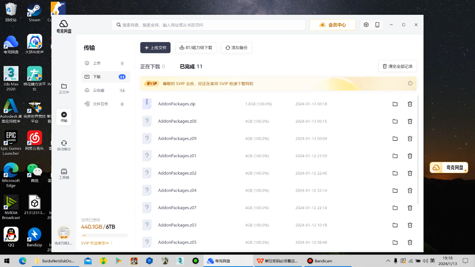This screenshot has width=475, height=267.
Task: Open the 云文件 sidebar icon
Action: pos(64,88)
